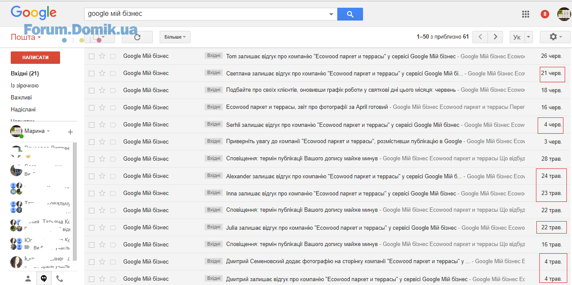
Task: Tick the checkbox for Светлана's review email
Action: 91,73
